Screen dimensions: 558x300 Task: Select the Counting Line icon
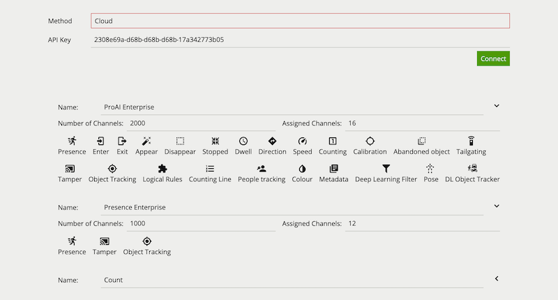click(x=210, y=168)
